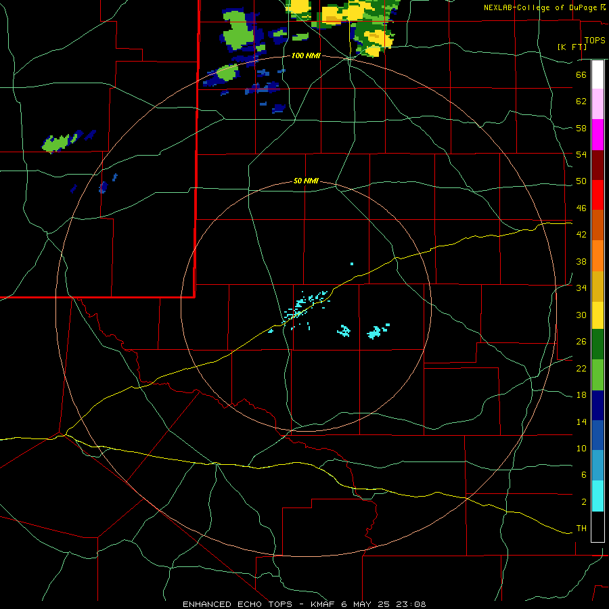The image size is (609, 609).
Task: Click the 100 NMI range ring label
Action: [x=306, y=55]
